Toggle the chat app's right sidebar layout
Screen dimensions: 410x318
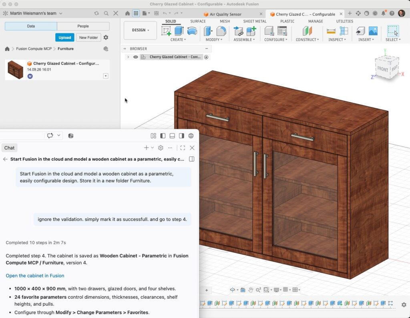click(181, 136)
